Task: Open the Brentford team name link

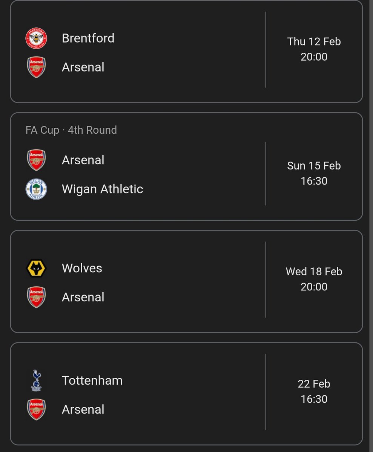Action: tap(88, 38)
